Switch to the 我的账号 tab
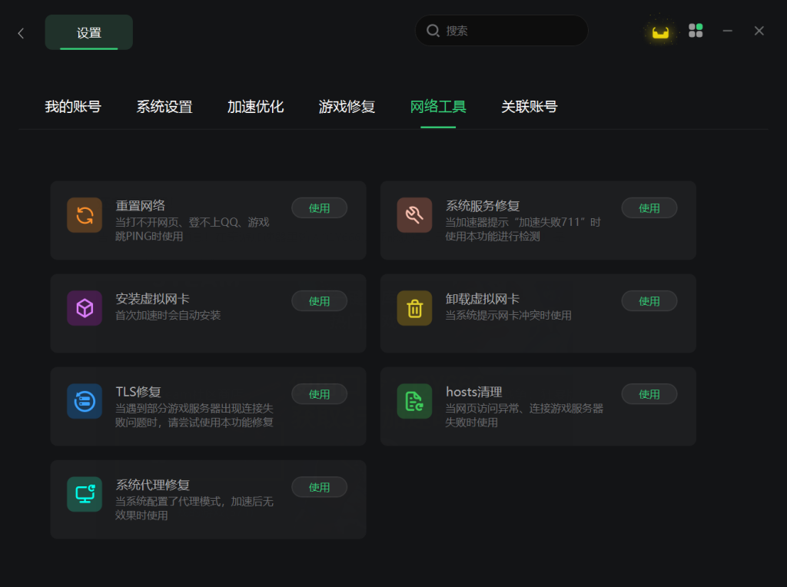The image size is (787, 587). tap(73, 106)
